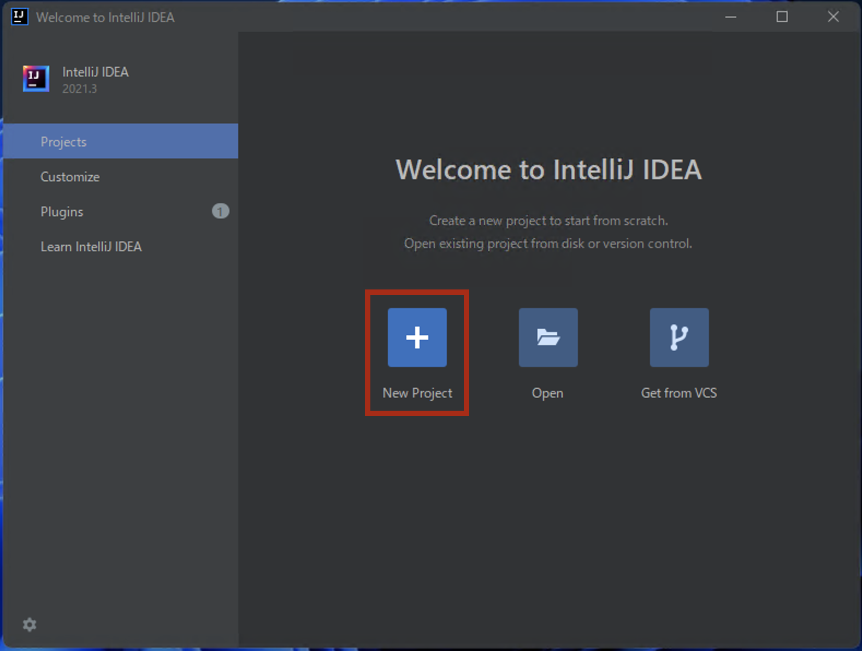
Task: Click the New Project label
Action: pos(417,393)
